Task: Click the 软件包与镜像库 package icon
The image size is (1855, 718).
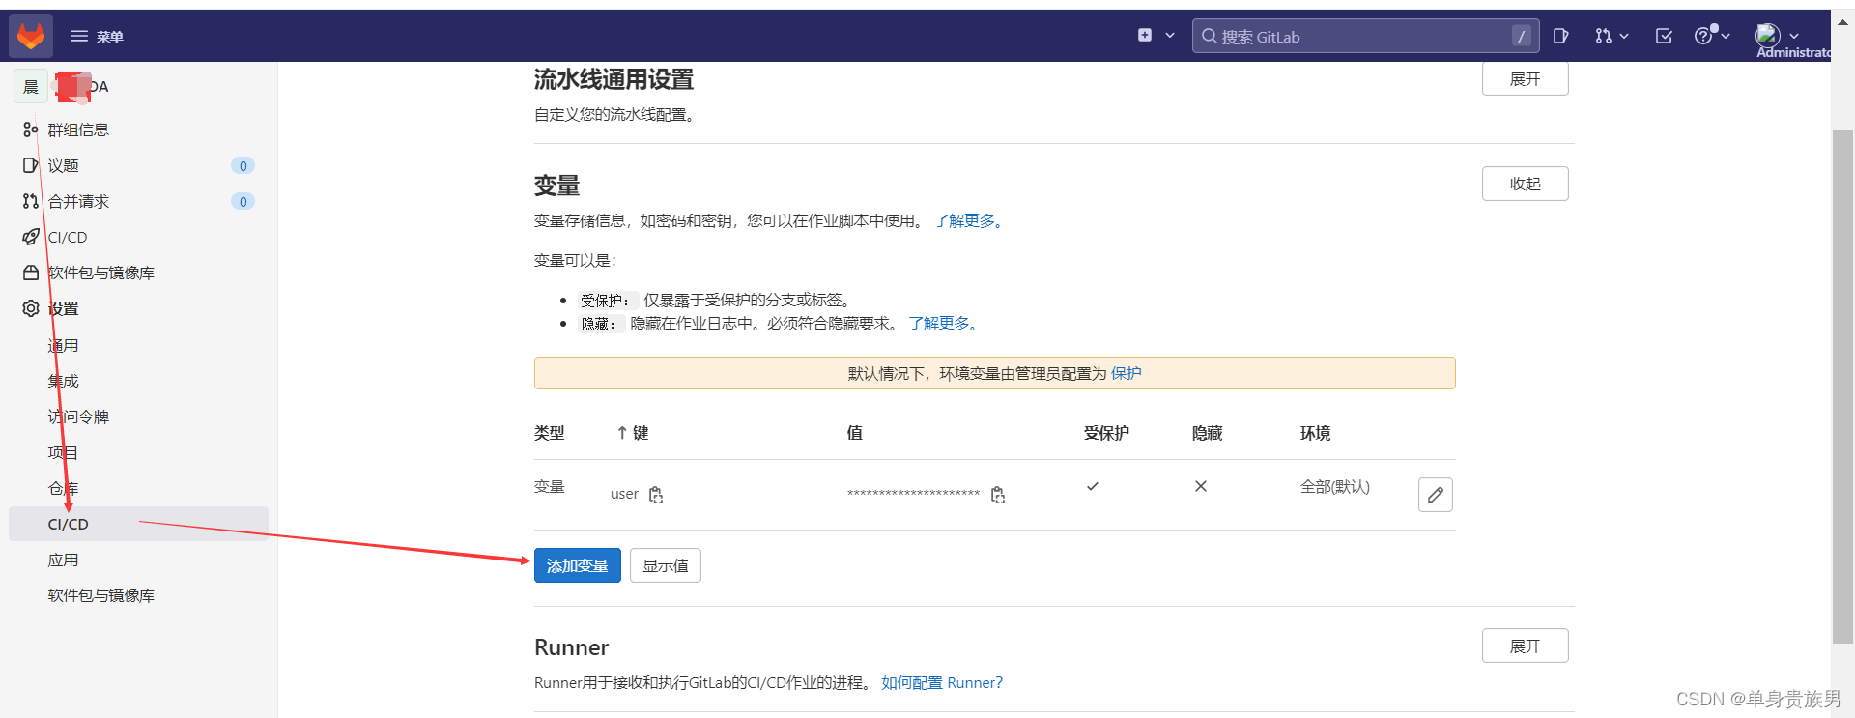Action: [31, 273]
